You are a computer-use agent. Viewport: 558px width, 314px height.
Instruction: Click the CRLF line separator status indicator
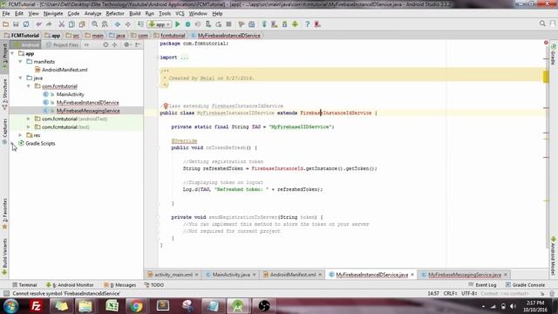(x=450, y=293)
